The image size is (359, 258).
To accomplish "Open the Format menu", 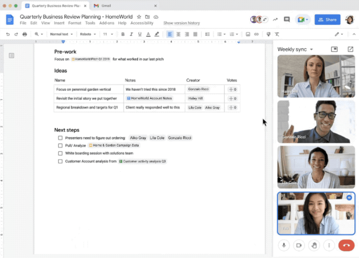I will point(75,23).
